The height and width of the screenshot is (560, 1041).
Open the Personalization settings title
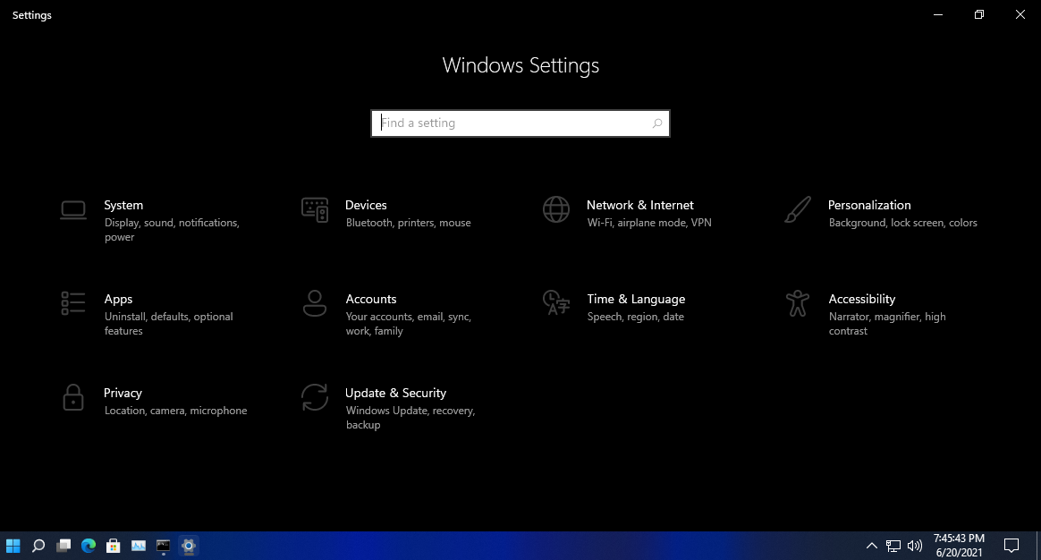point(869,205)
